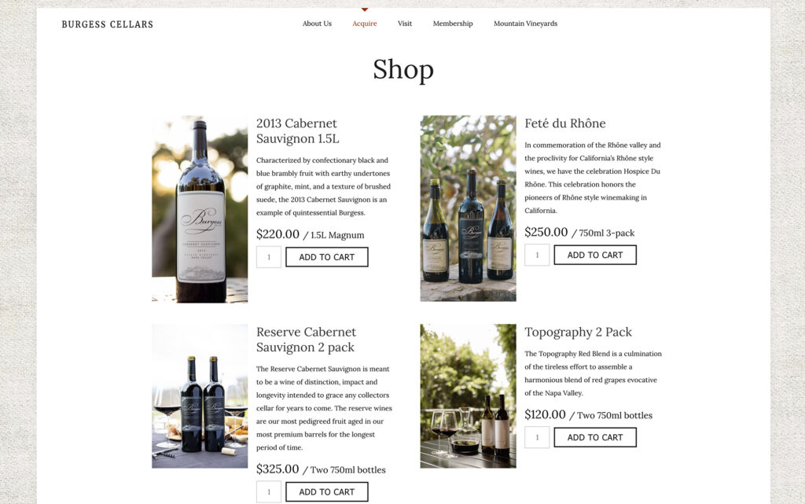Open the Topography 2 Pack photo
This screenshot has width=805, height=504.
(x=469, y=395)
